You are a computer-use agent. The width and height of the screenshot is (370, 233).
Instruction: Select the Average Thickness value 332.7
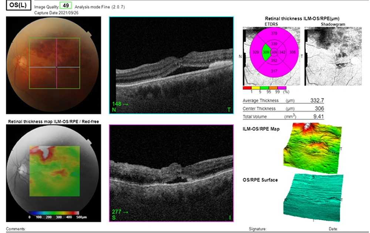(317, 100)
